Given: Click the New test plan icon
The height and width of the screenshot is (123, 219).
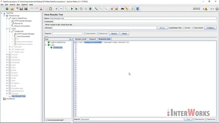Looking at the screenshot, I should (2, 9).
